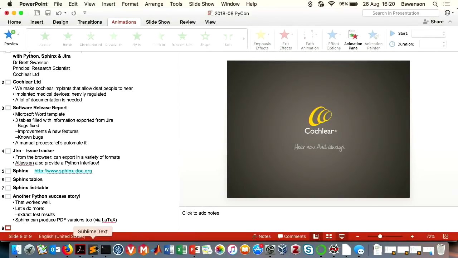This screenshot has height=258, width=458.
Task: Open the Preview dropdown arrow
Action: [x=18, y=34]
